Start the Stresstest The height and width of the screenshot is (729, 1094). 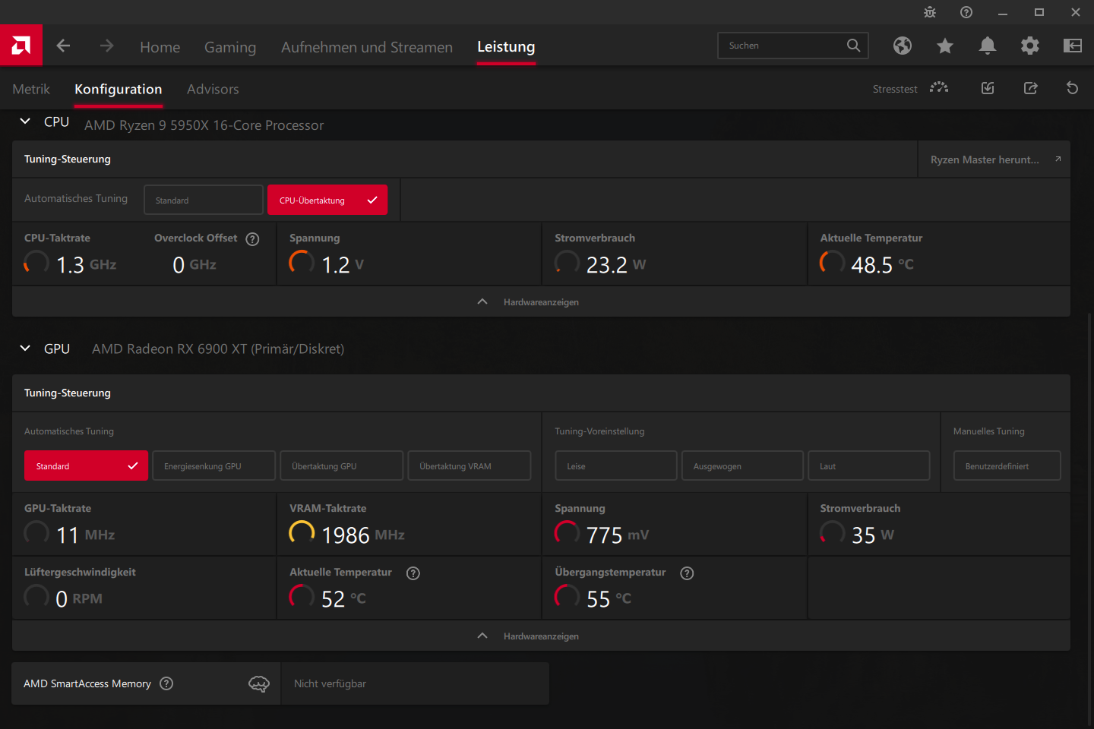[x=910, y=88]
